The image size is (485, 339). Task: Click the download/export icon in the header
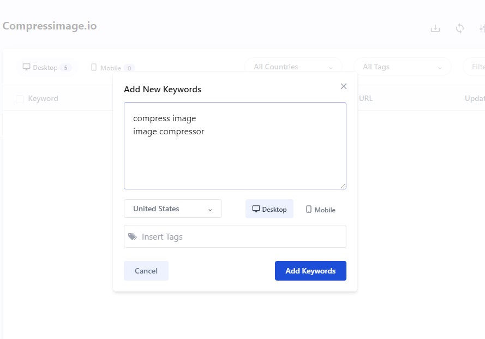[x=435, y=28]
